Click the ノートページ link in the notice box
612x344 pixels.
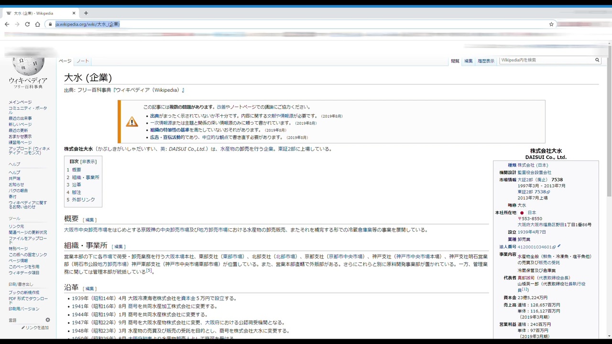pyautogui.click(x=243, y=107)
